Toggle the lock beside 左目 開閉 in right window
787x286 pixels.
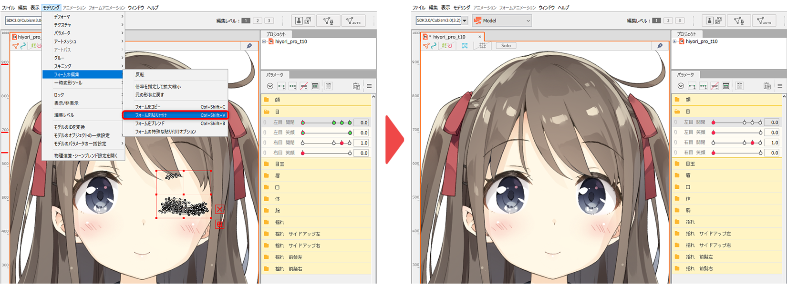point(676,123)
